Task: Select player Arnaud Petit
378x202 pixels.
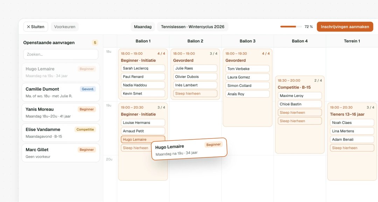Action: click(x=143, y=131)
